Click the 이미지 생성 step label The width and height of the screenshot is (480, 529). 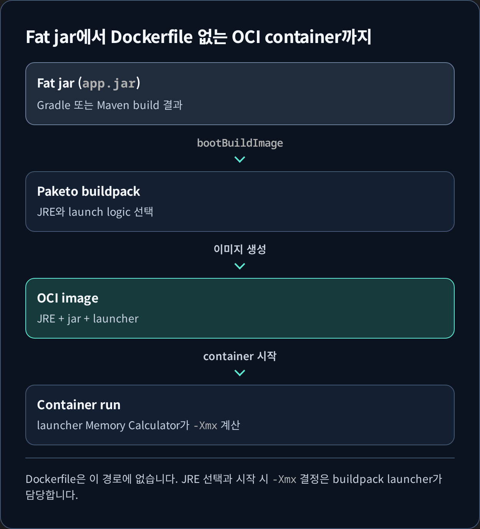coord(240,249)
